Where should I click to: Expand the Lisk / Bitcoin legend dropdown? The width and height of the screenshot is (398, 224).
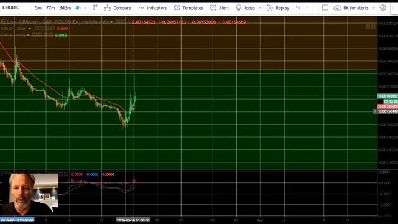tap(111, 22)
